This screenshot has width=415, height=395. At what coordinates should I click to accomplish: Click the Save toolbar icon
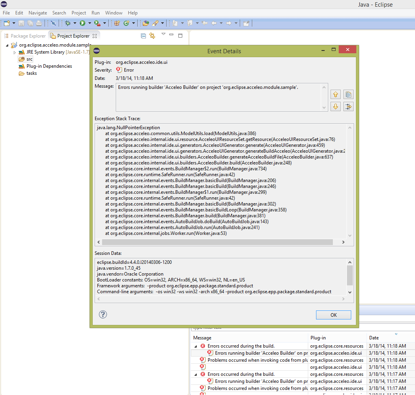[x=21, y=23]
